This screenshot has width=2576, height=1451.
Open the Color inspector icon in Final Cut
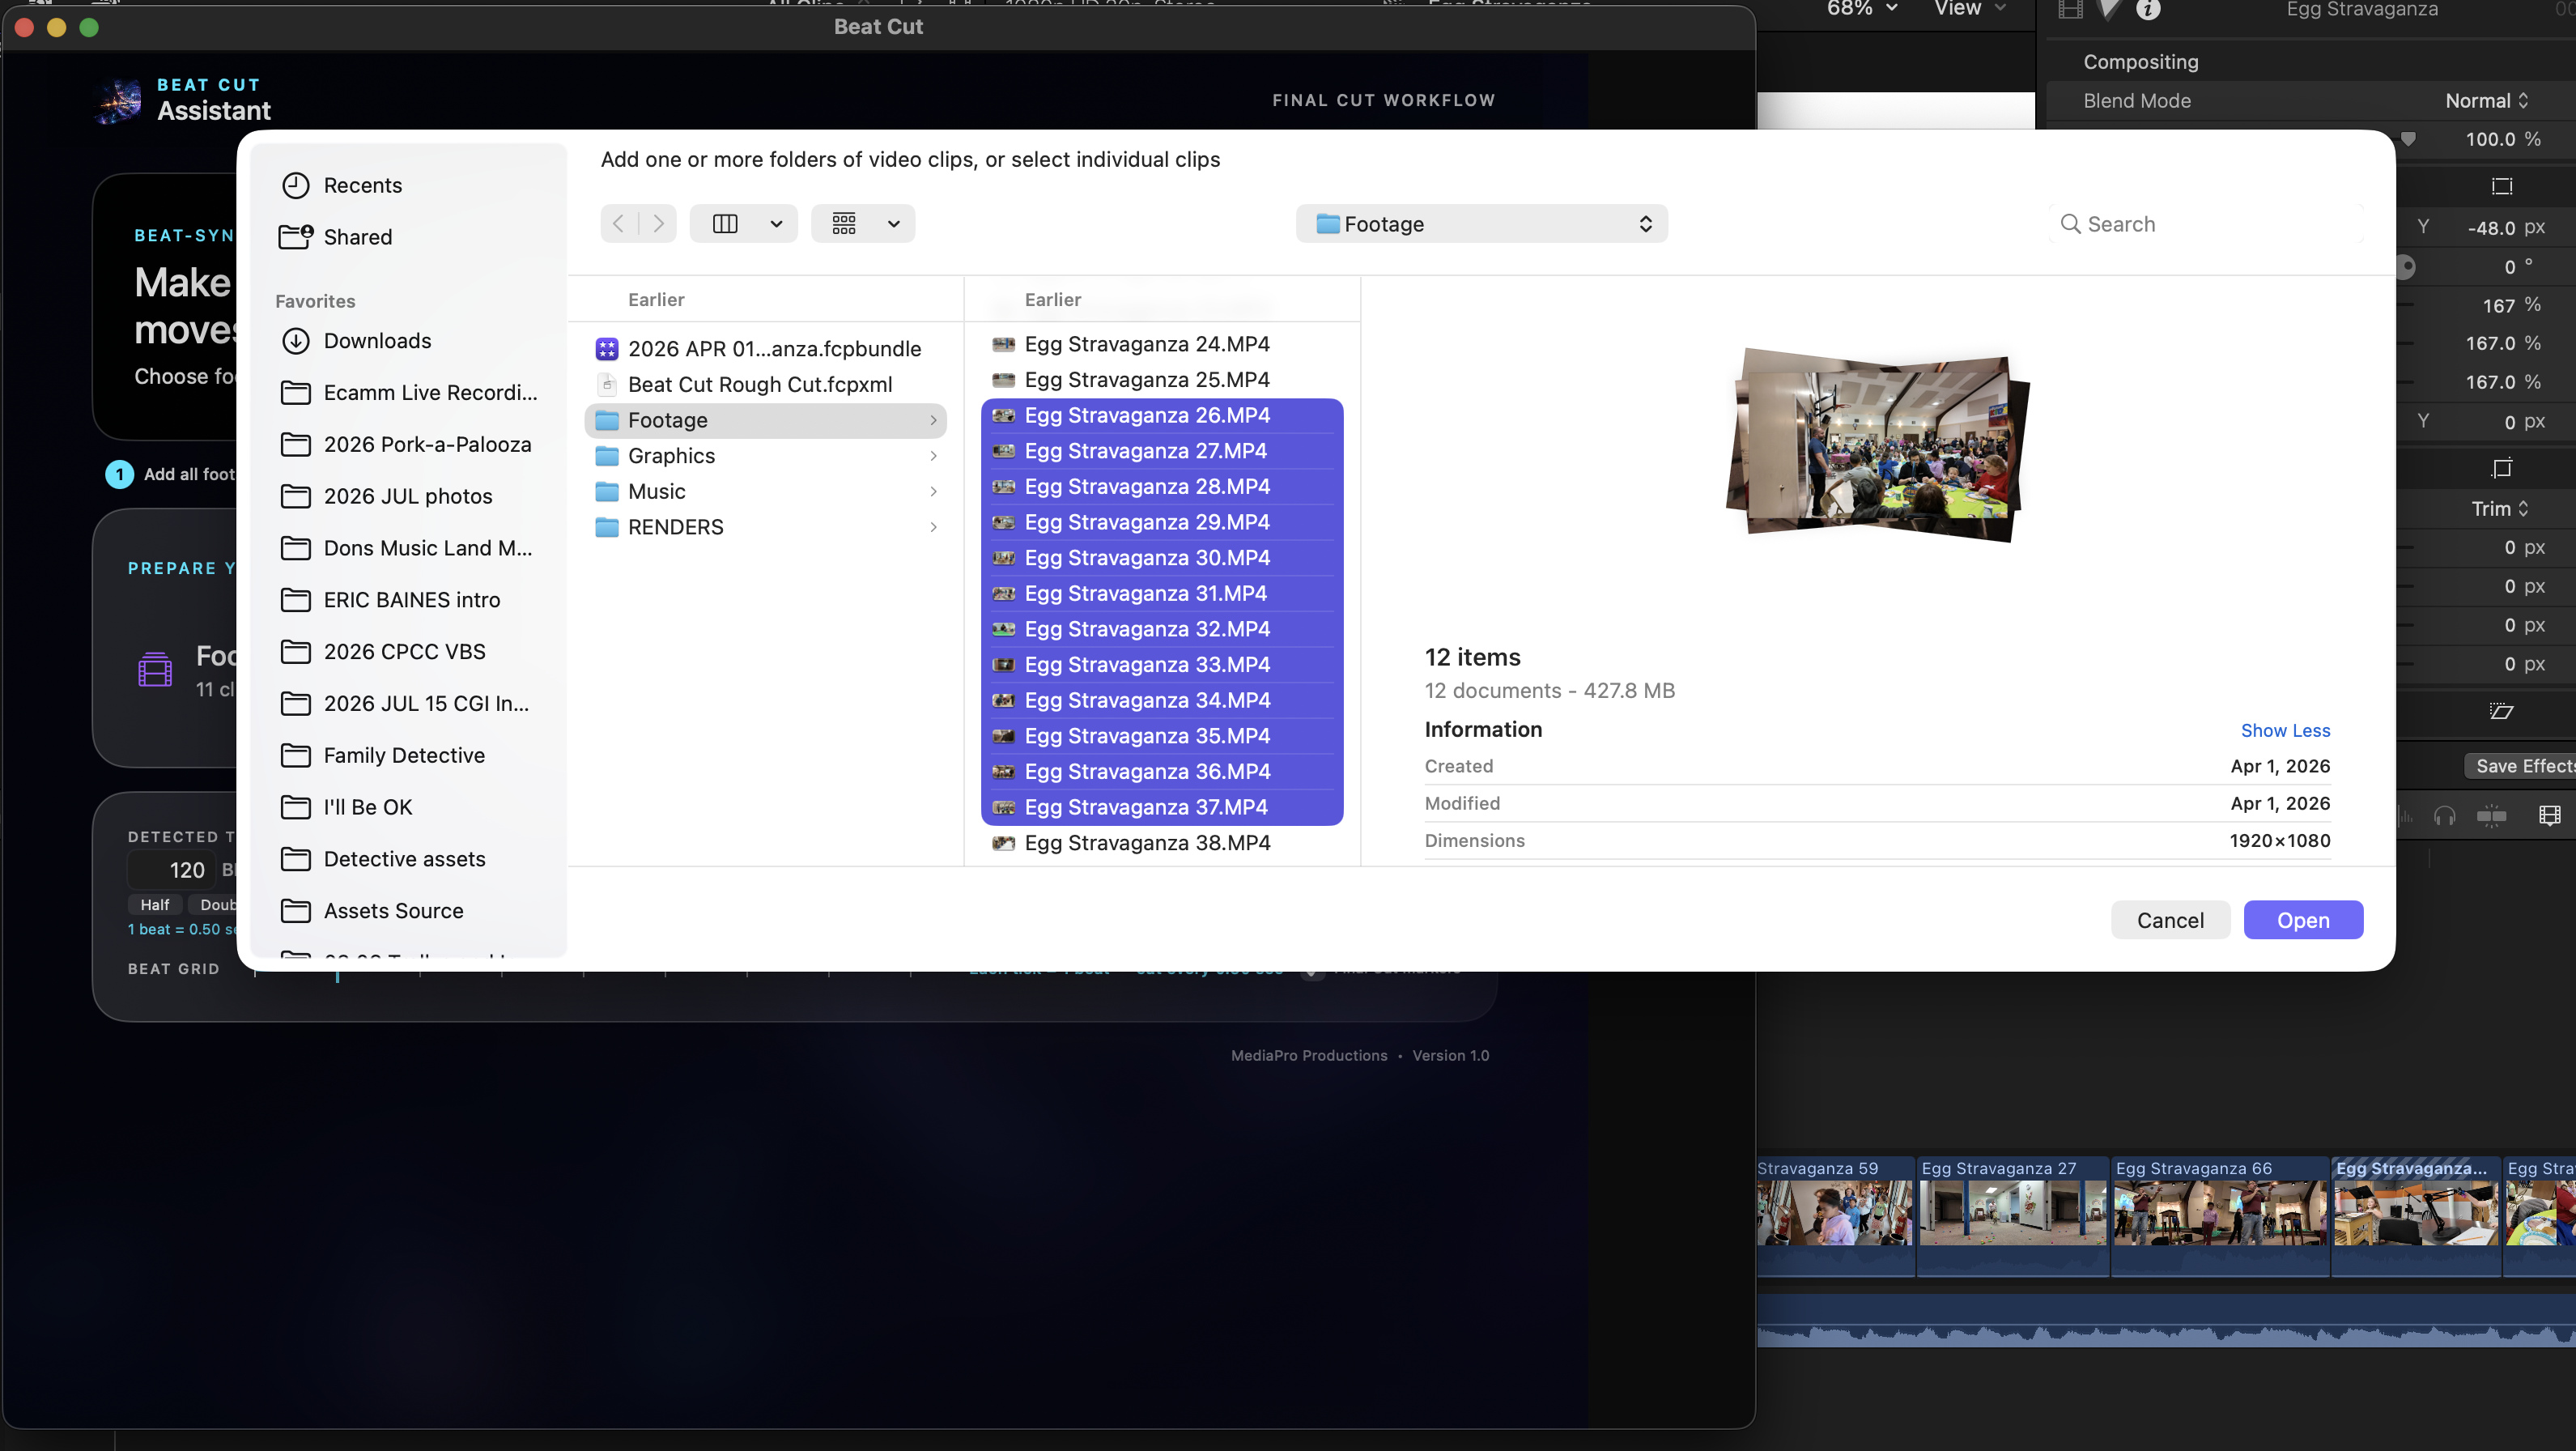pos(2109,10)
